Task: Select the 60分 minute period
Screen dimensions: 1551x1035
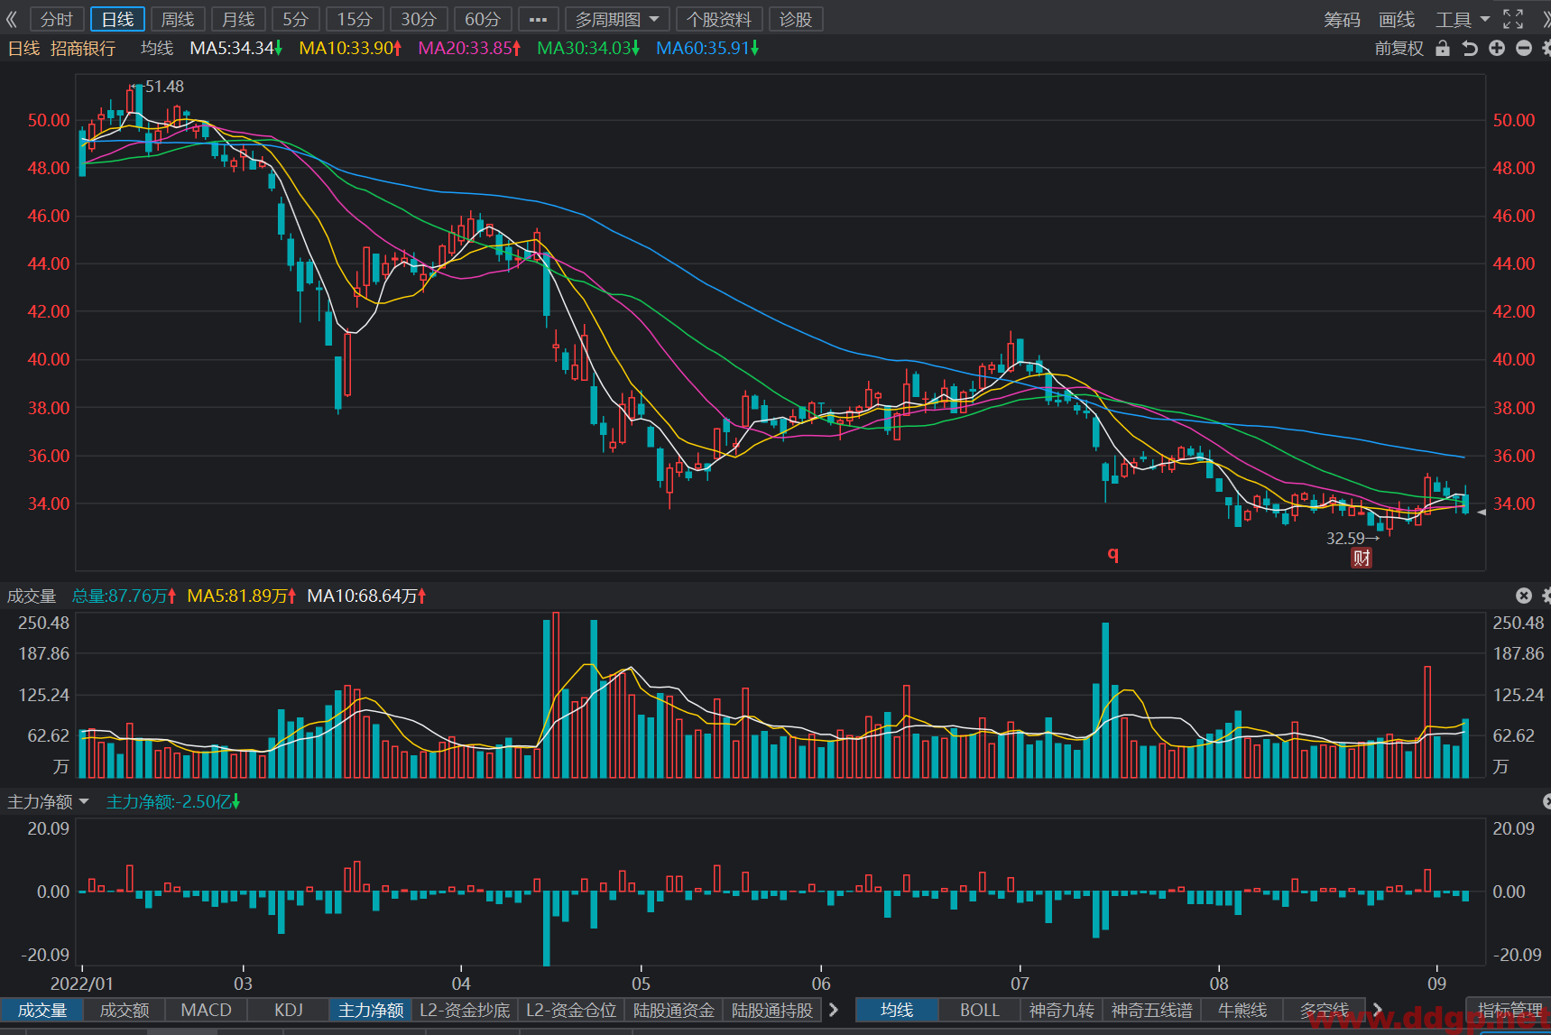Action: (x=483, y=19)
